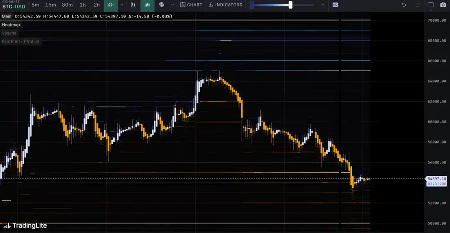Toggle the Volume layer label
This screenshot has height=233, width=450.
9,33
